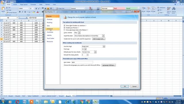Open the ScreenTip style dropdown

103,36
